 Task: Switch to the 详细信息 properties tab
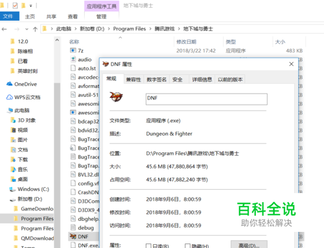pos(202,79)
